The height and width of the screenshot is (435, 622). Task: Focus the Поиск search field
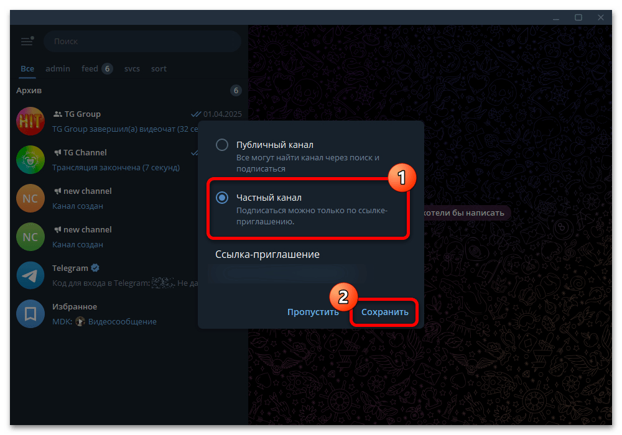(x=142, y=41)
